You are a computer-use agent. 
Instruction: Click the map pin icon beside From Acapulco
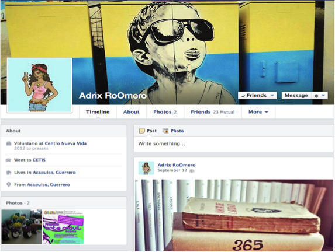[x=9, y=185]
